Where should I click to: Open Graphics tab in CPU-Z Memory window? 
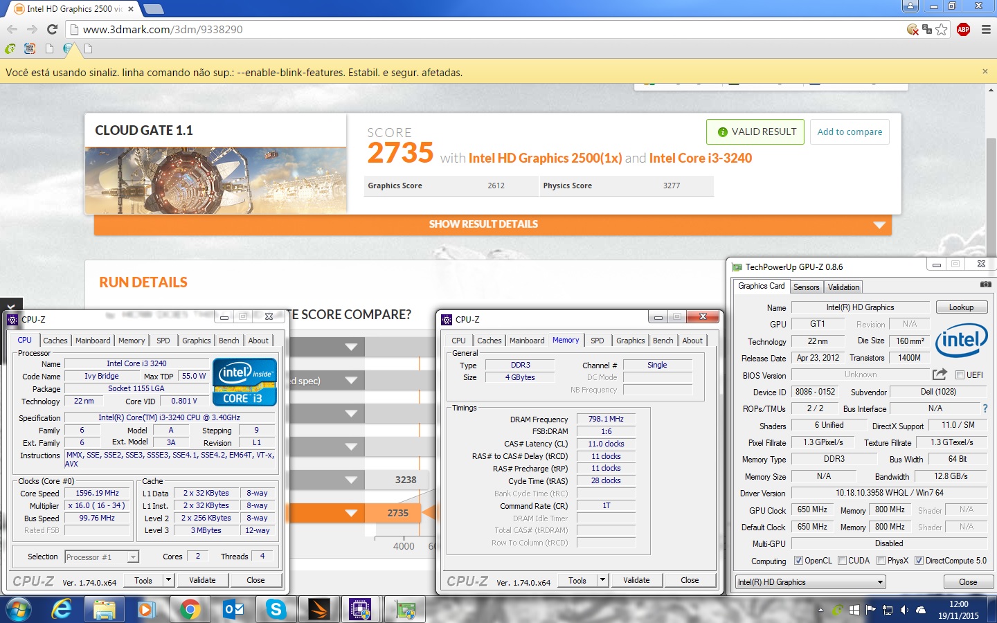630,341
